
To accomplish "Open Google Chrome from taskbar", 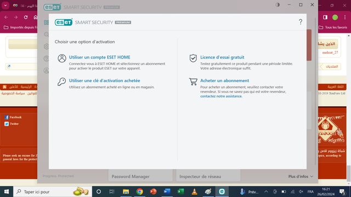I will coord(140,192).
